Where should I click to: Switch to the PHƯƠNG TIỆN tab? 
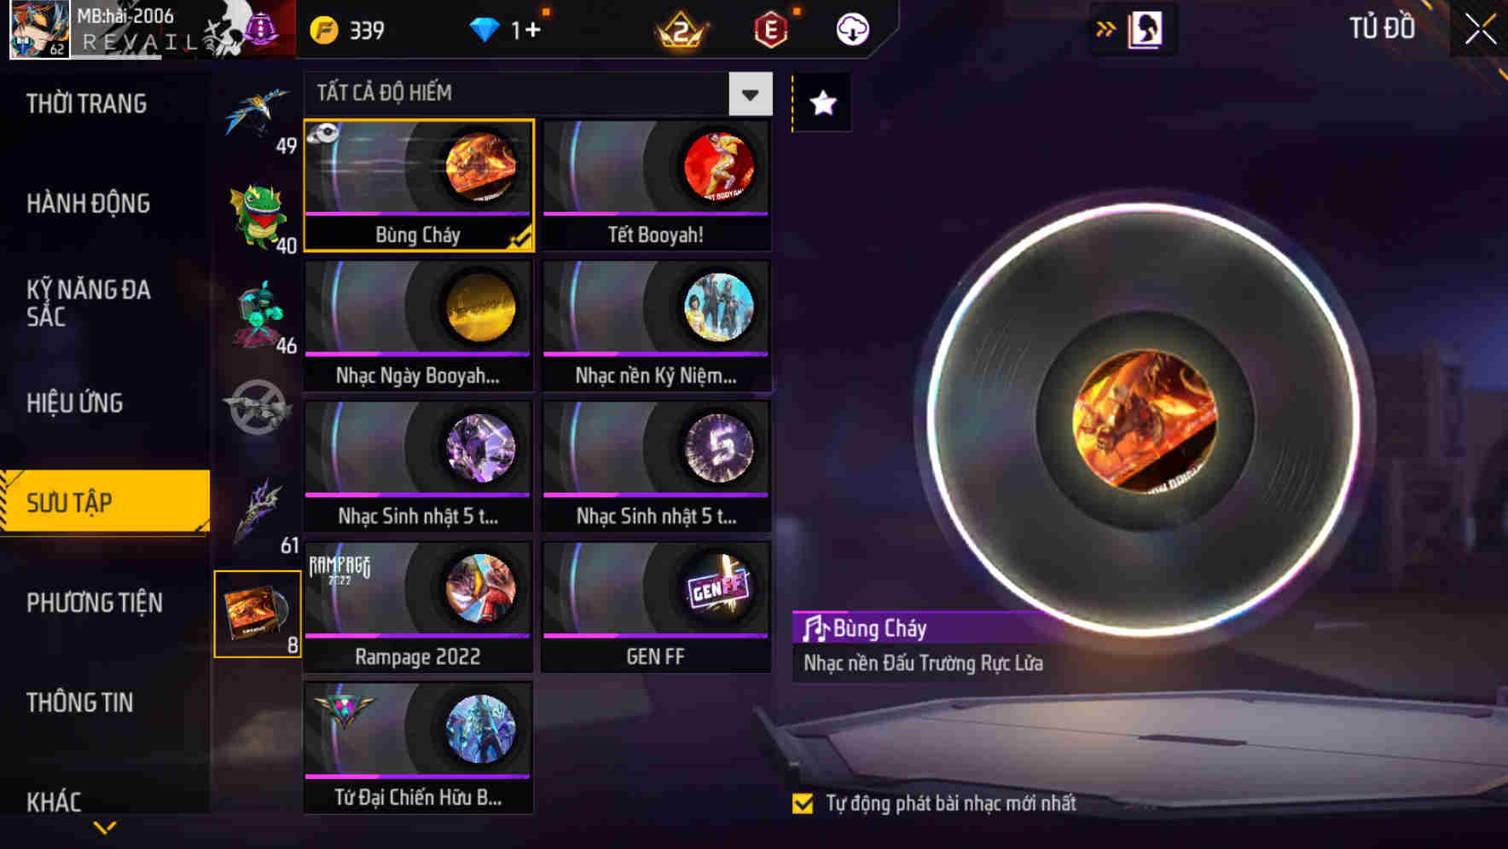point(95,603)
